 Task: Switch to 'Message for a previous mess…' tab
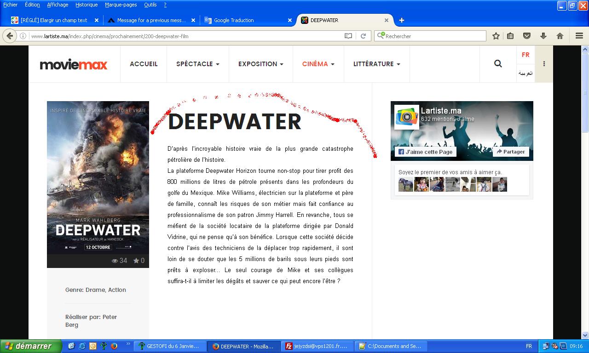tap(150, 20)
